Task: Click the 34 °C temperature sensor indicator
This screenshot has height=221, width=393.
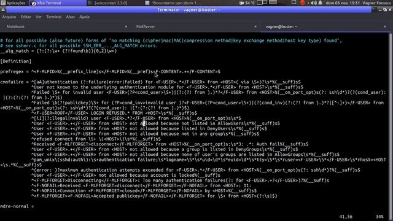Action: pyautogui.click(x=247, y=2)
